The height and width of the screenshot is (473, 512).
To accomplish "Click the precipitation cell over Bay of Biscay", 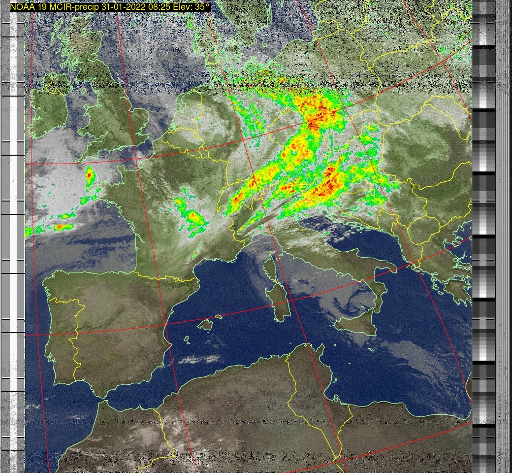I will tap(60, 227).
